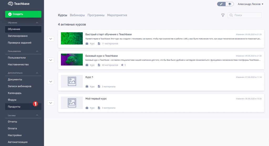
Task: Switch to edit mode pencil toggle
Action: (221, 4)
